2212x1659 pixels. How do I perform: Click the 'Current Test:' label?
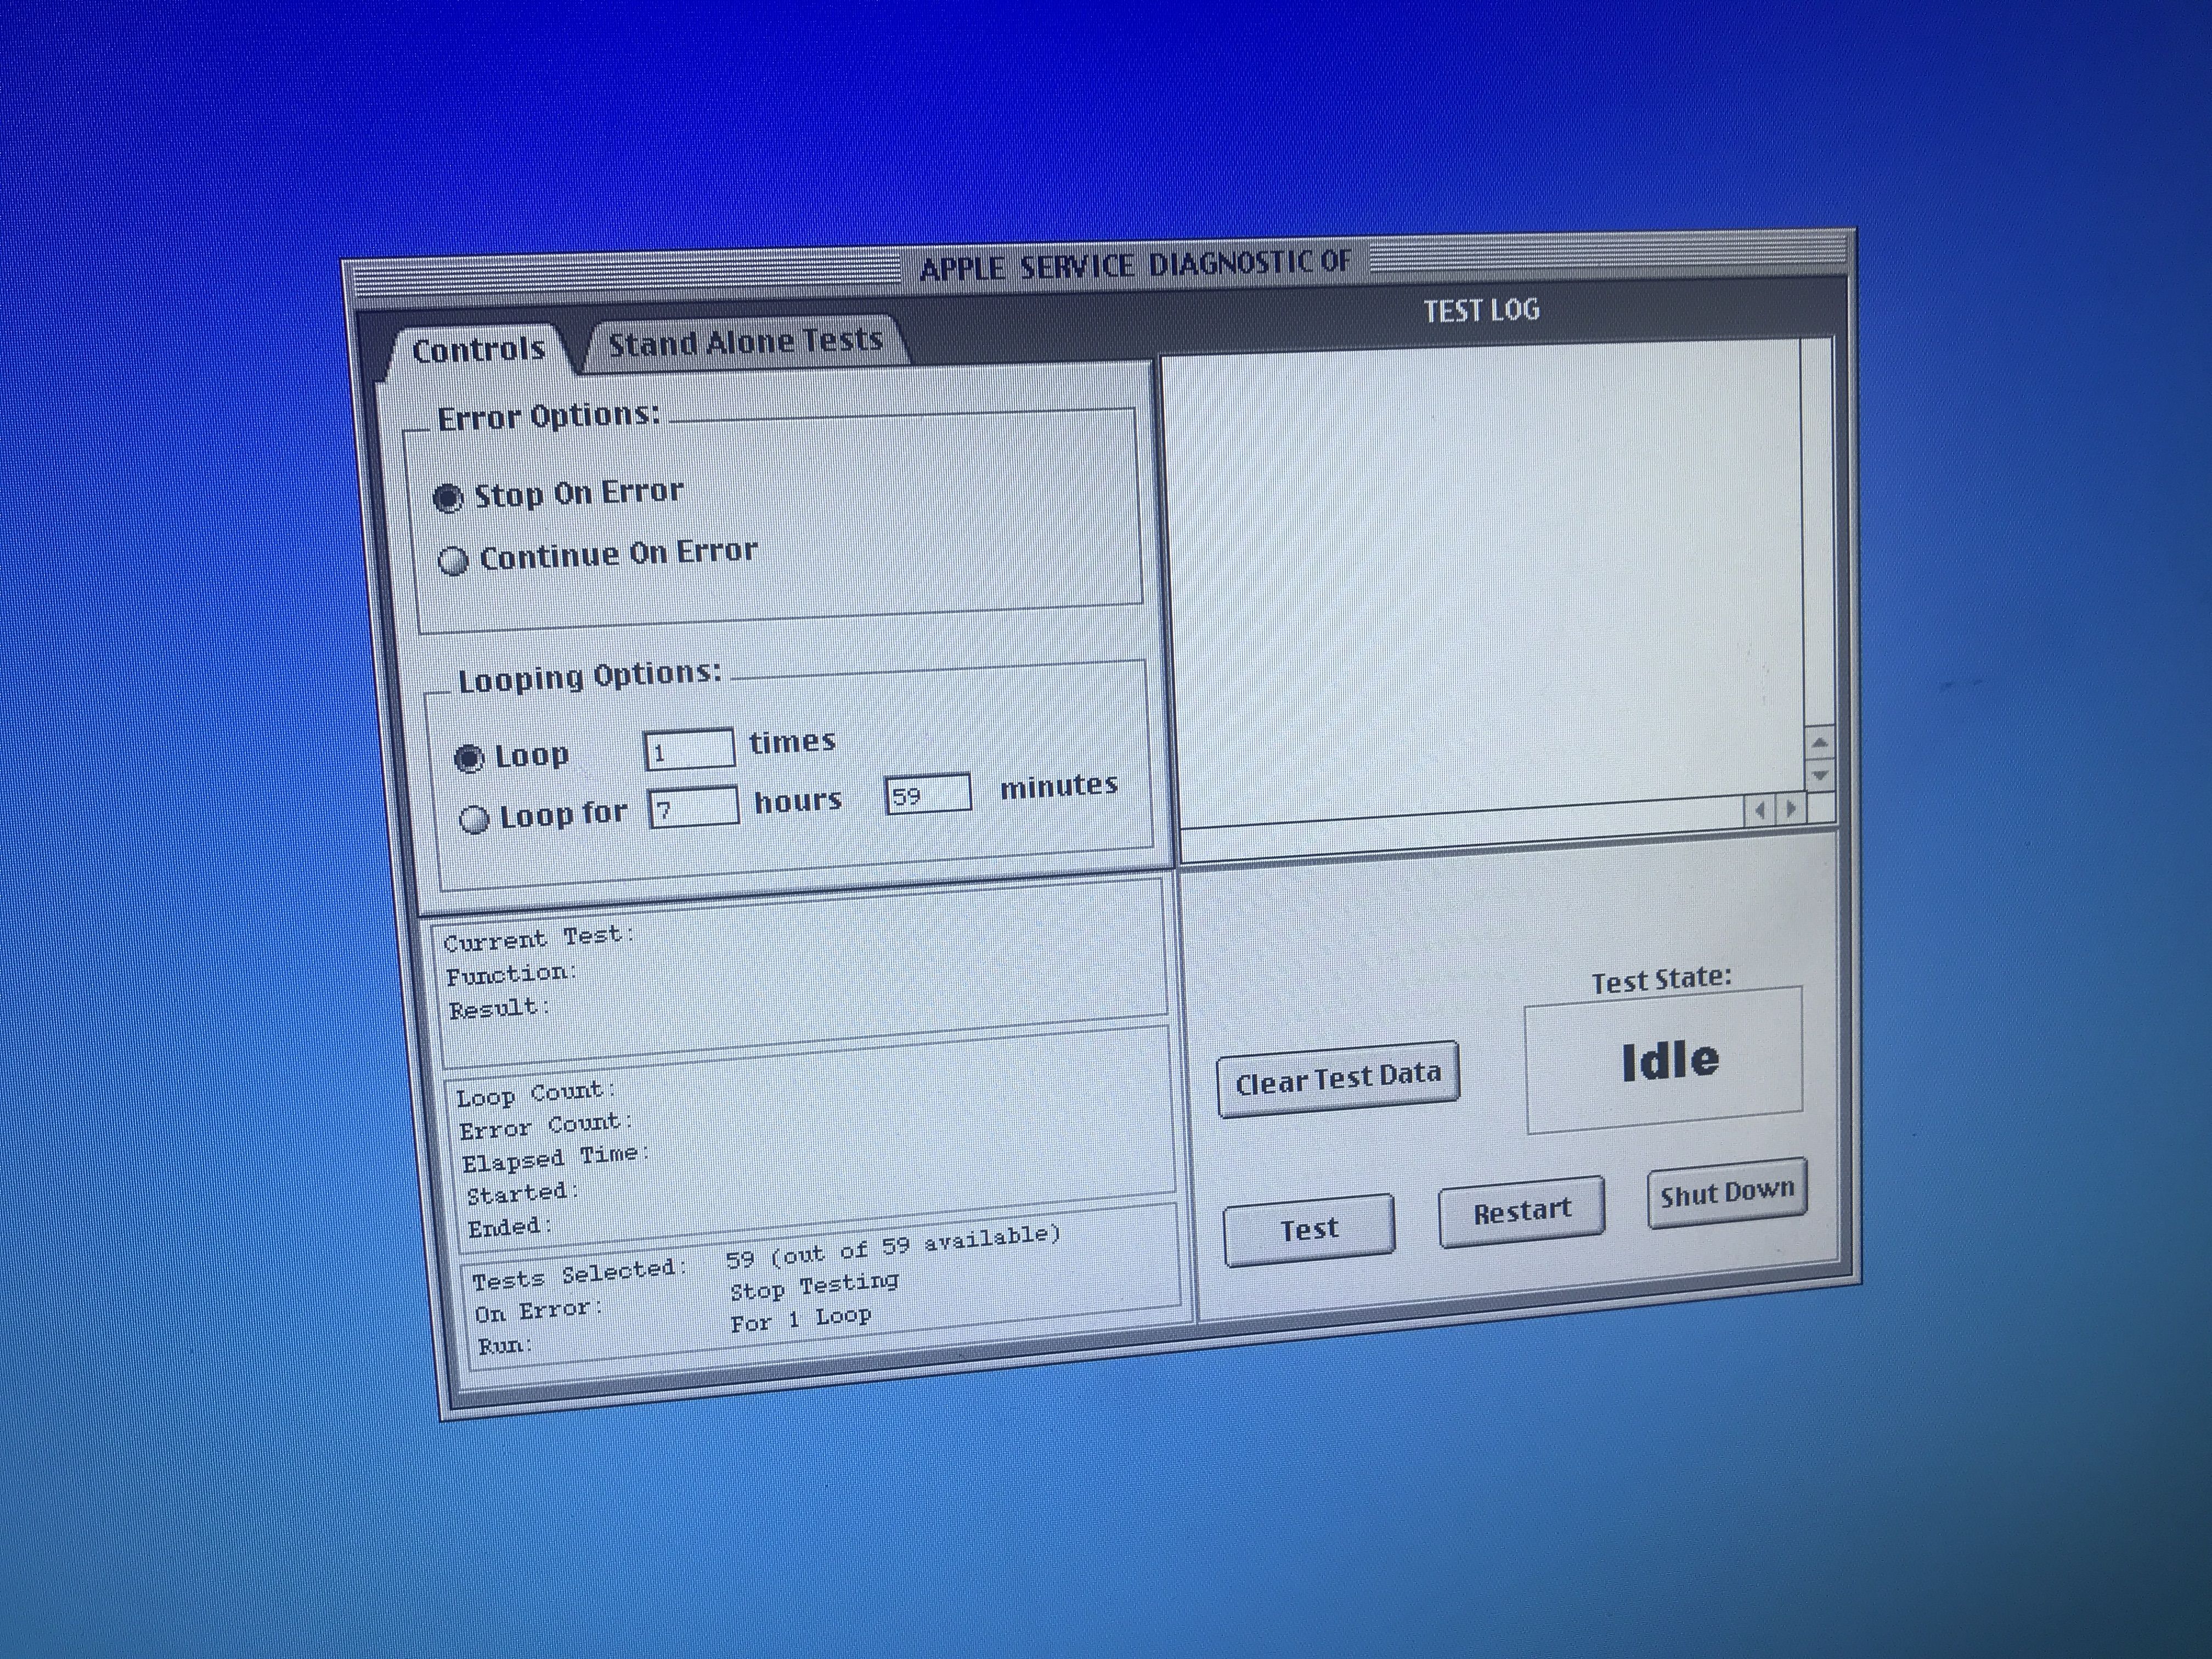click(x=539, y=938)
